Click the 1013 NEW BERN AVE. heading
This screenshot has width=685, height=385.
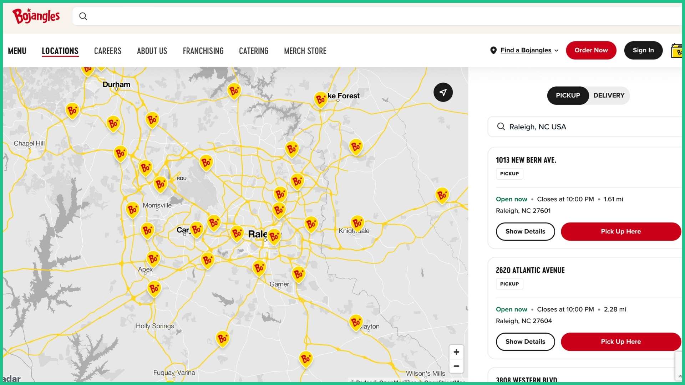(526, 160)
